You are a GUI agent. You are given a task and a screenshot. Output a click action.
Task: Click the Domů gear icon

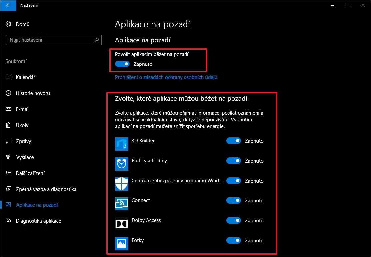(9, 24)
